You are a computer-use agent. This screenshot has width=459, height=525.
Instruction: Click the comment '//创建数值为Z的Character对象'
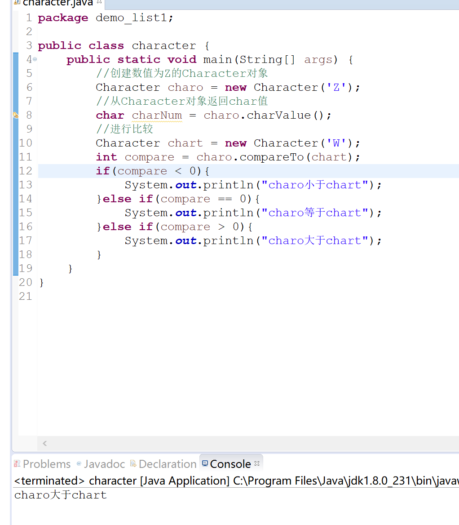point(182,73)
